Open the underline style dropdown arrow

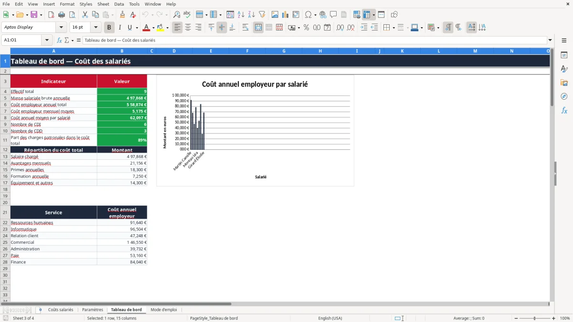tap(137, 28)
